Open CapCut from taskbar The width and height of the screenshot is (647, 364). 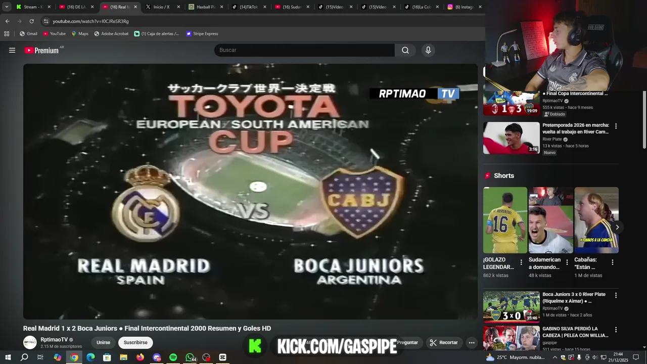(222, 357)
